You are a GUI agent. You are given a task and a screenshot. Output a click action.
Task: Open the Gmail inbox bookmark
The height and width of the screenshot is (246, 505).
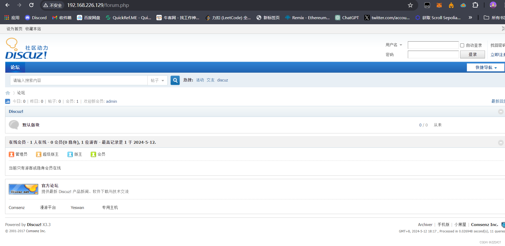62,18
